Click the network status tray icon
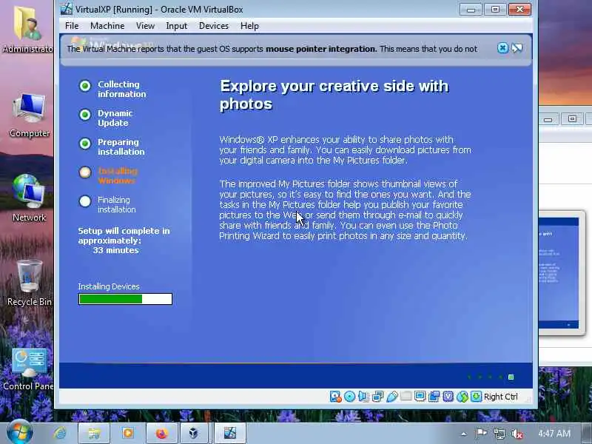The width and height of the screenshot is (592, 444). [x=499, y=434]
